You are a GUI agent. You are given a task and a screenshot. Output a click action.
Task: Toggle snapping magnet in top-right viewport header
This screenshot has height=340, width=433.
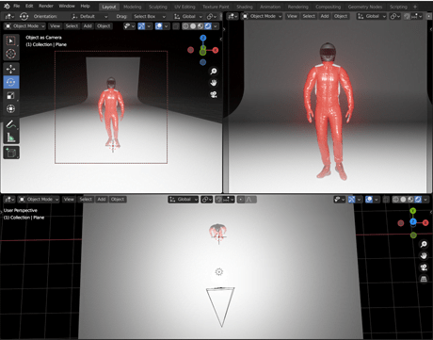[407, 16]
